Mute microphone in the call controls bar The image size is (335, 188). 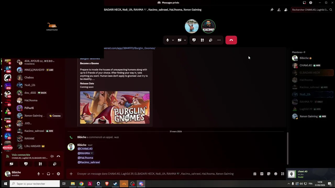click(167, 40)
